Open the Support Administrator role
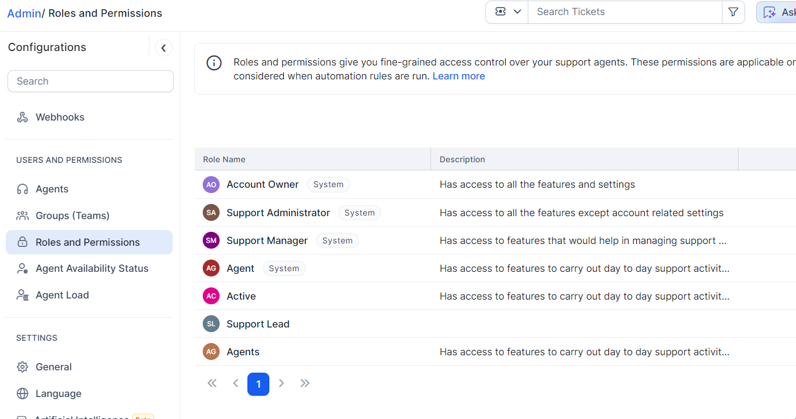 click(278, 213)
